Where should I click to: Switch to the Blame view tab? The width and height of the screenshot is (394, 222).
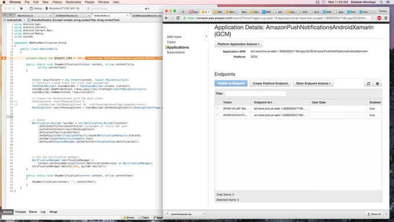click(33, 212)
